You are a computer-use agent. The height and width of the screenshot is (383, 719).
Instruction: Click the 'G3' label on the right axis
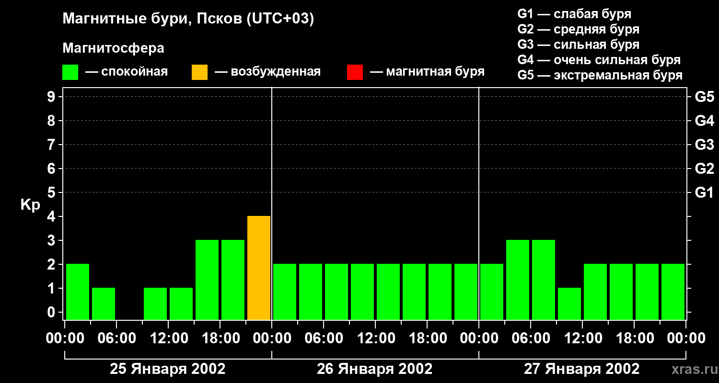coord(705,145)
